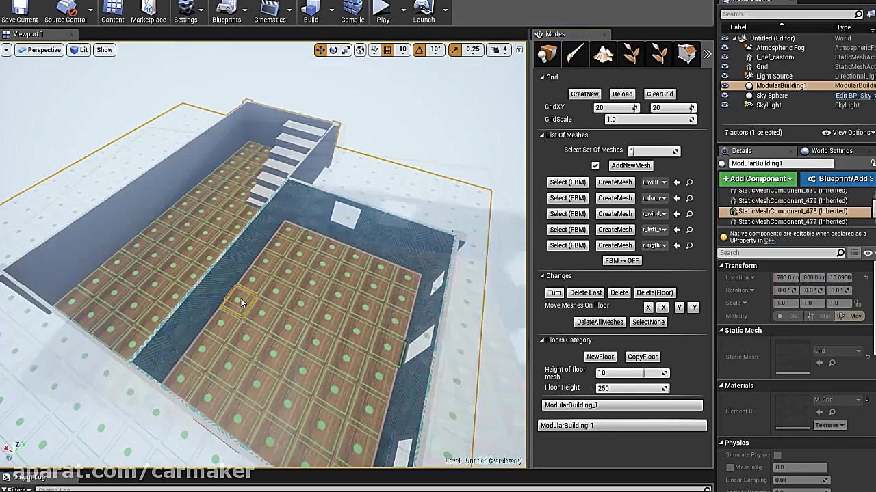This screenshot has width=876, height=492.
Task: Click the ClearGrid button
Action: [660, 94]
